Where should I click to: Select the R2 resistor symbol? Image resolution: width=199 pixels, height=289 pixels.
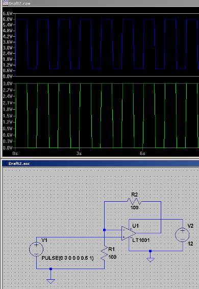[x=134, y=202]
